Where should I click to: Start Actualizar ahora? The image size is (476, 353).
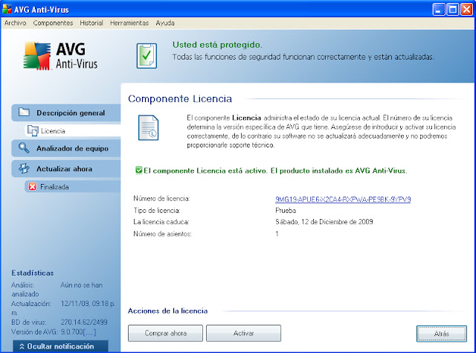coord(66,169)
